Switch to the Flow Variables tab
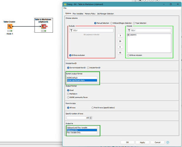This screenshot has width=182, height=147. (x=78, y=14)
